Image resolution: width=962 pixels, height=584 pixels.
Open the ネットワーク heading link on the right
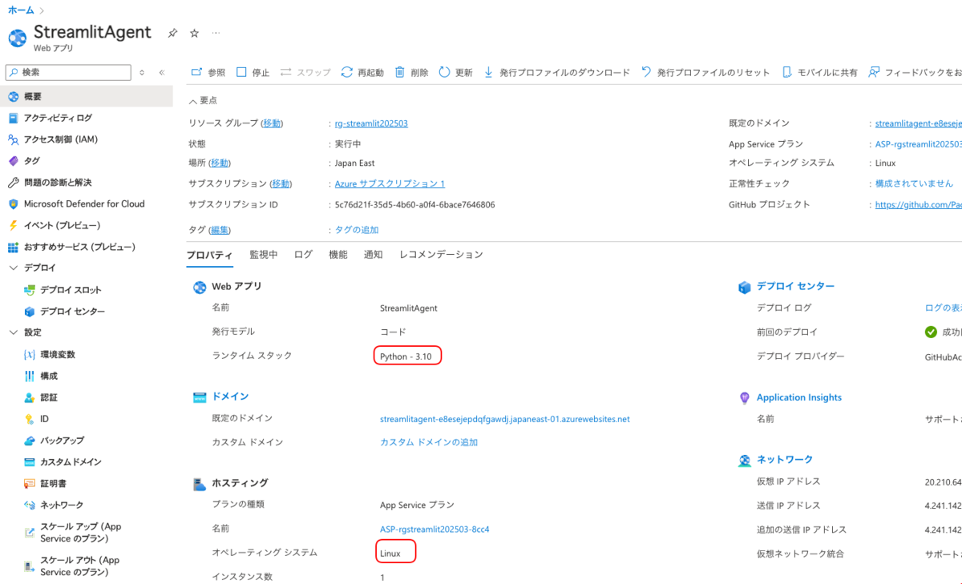coord(785,459)
